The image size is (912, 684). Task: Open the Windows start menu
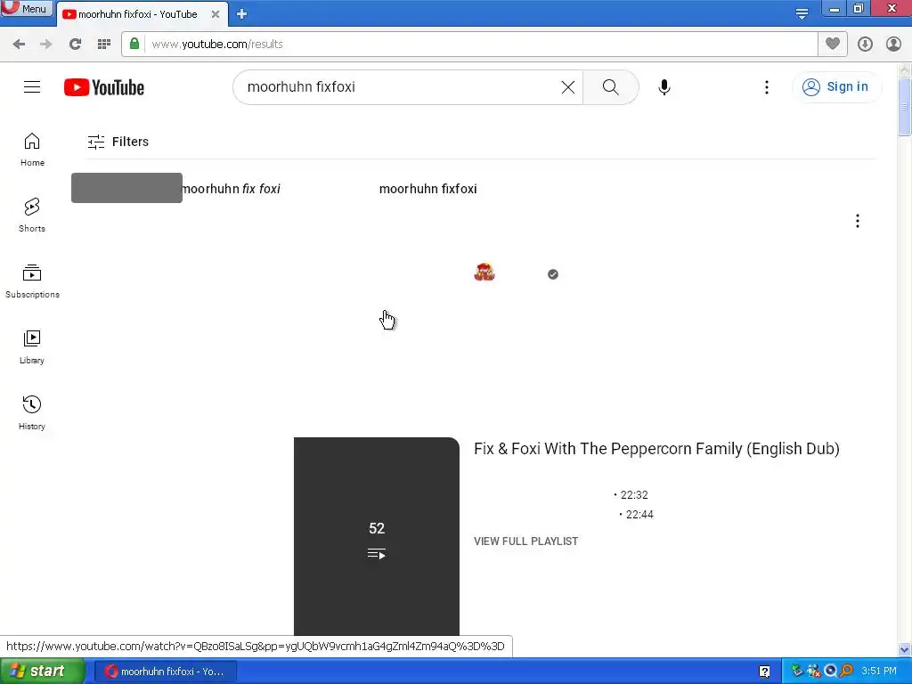[x=43, y=672]
